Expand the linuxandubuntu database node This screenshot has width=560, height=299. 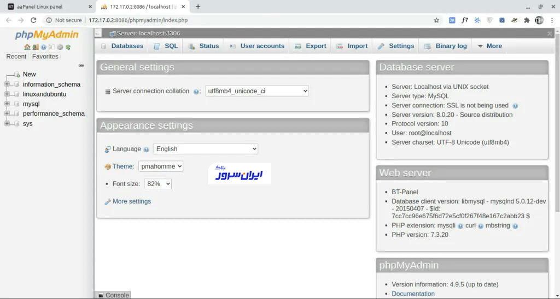(x=7, y=94)
